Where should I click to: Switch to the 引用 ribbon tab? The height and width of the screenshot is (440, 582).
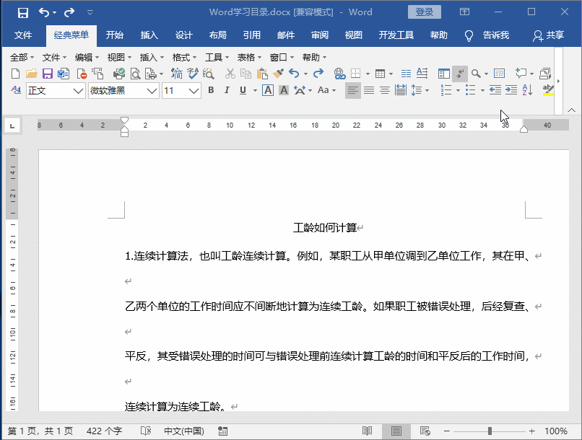(x=252, y=35)
